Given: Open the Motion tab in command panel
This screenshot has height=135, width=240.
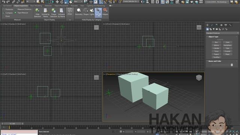Looking at the screenshot, I should (221, 25).
